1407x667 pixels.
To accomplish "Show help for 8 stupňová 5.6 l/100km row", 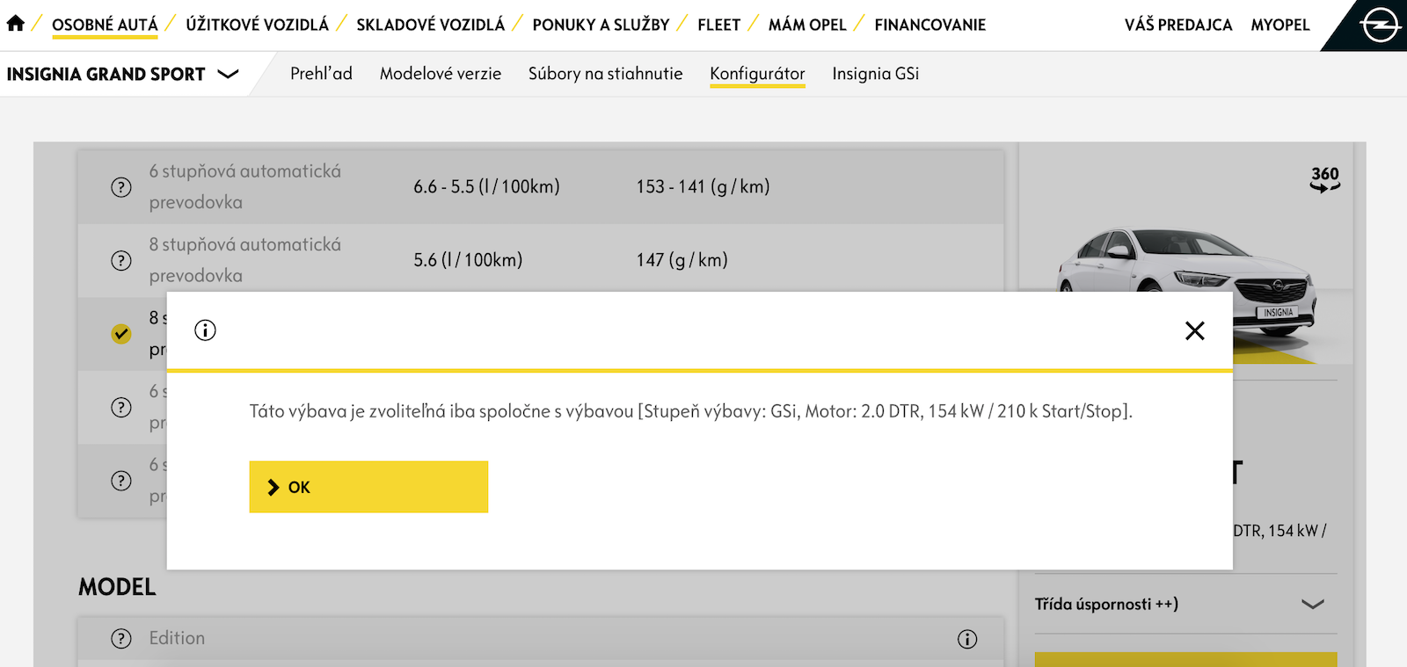I will (121, 261).
